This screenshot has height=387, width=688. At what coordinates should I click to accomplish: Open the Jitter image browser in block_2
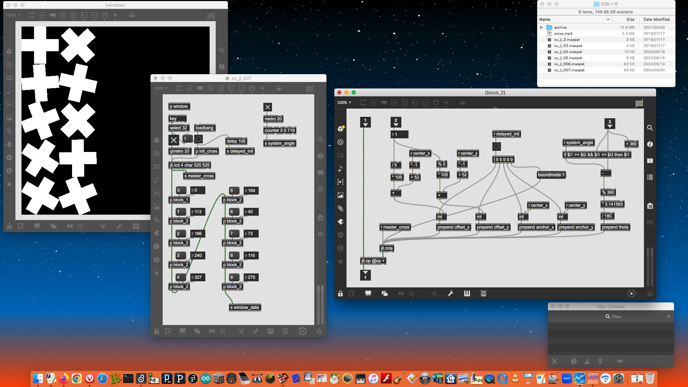(x=340, y=195)
